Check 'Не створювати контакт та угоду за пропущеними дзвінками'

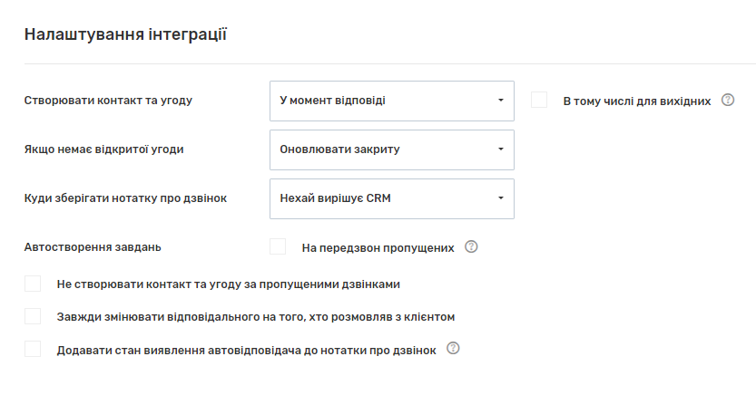(x=33, y=284)
